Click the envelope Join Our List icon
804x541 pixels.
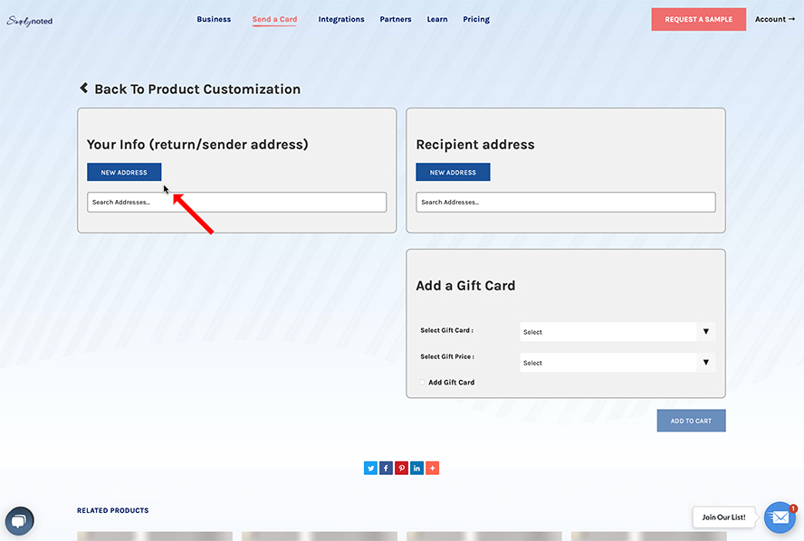point(779,517)
